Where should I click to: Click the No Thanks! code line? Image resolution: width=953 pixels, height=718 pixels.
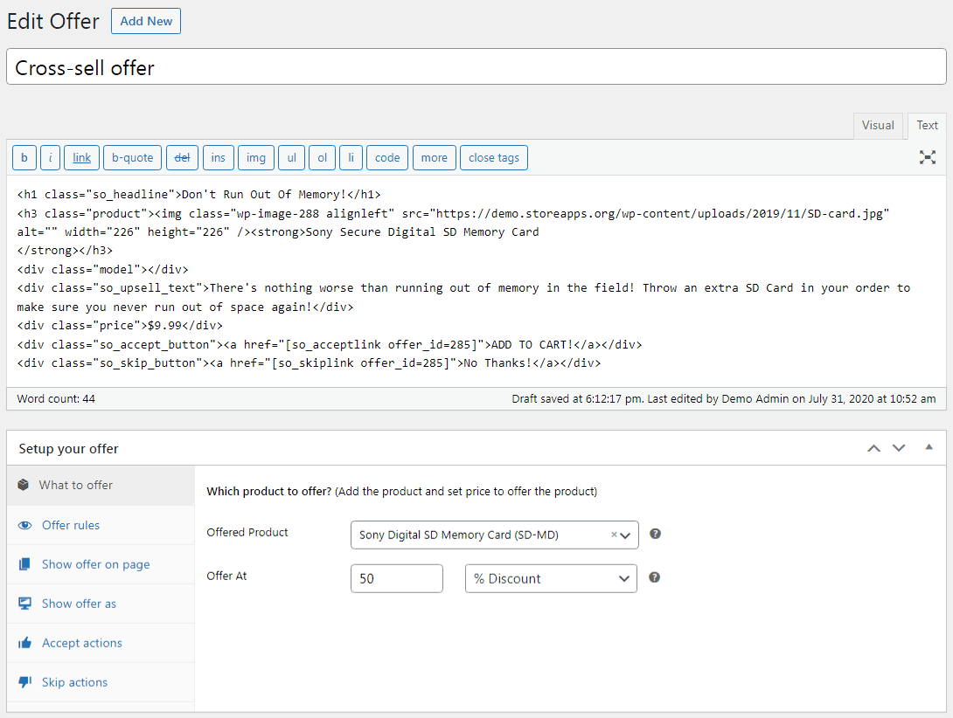point(309,363)
